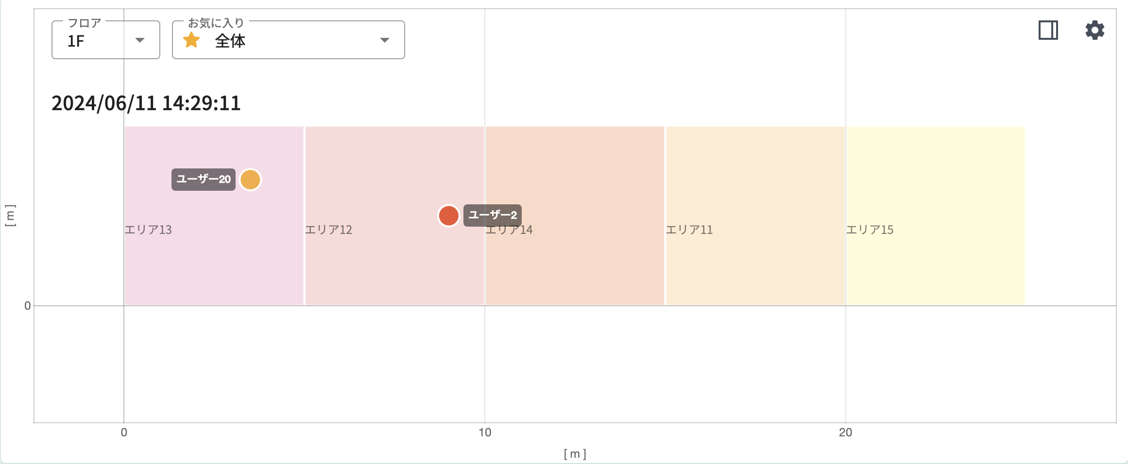
Task: Click the horizontal axis [m] label
Action: [x=575, y=454]
